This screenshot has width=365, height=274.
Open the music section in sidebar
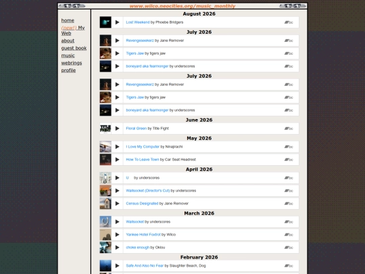[x=68, y=55]
